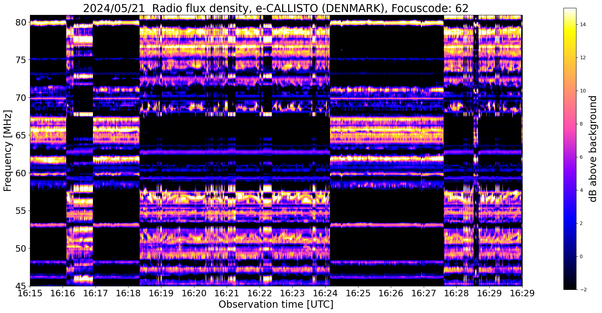Viewport: 602px width, 313px height.
Task: Click the colorbar tick value 6
Action: click(x=581, y=157)
